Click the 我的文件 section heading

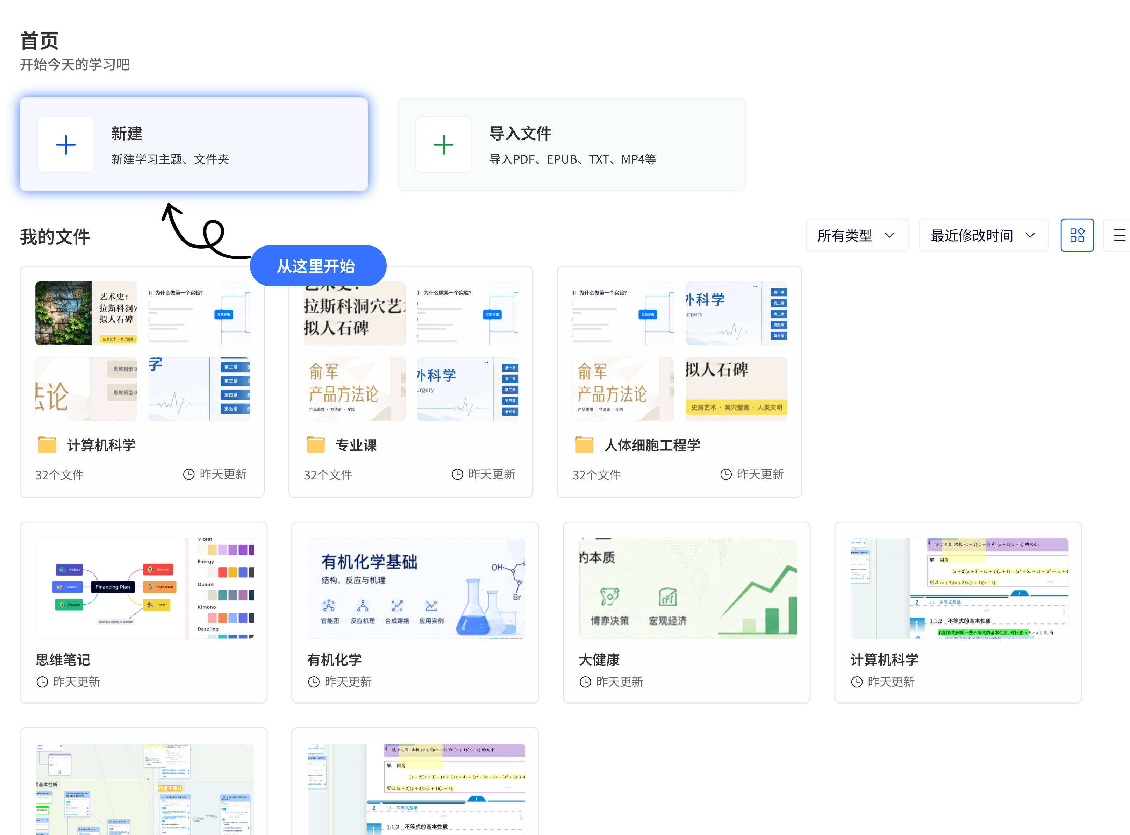pyautogui.click(x=55, y=237)
